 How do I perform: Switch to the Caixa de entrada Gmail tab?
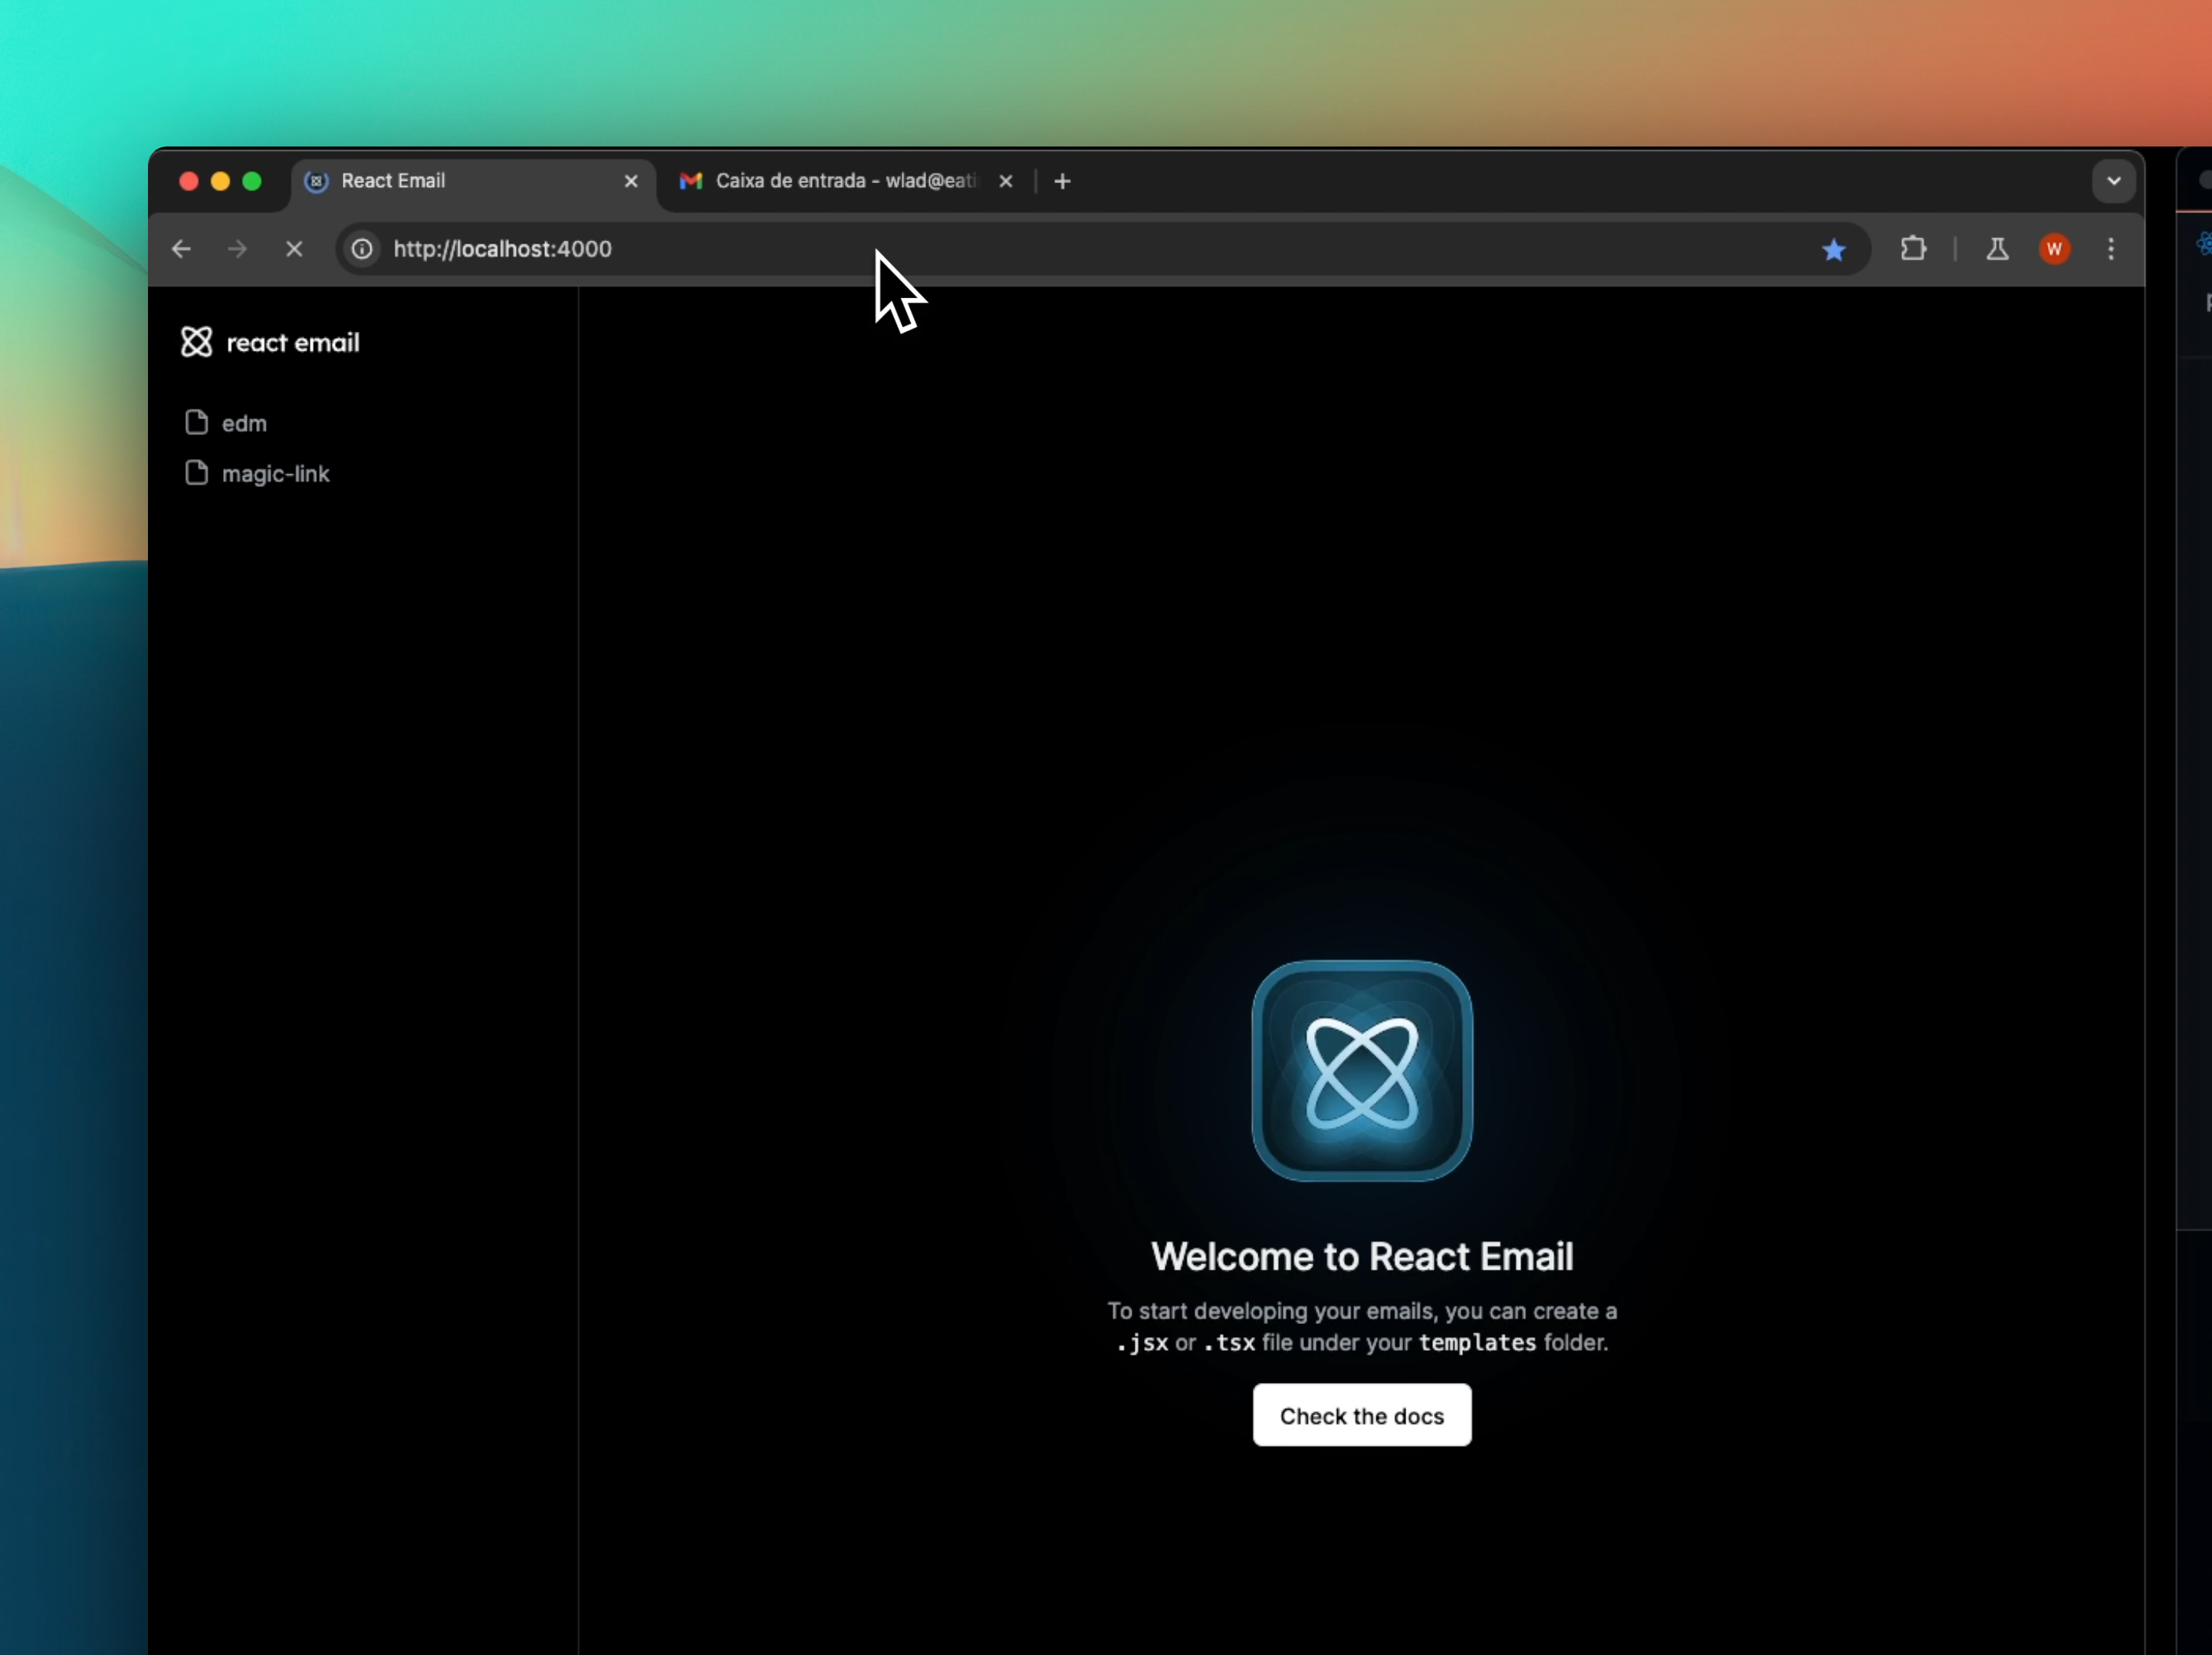click(x=846, y=181)
